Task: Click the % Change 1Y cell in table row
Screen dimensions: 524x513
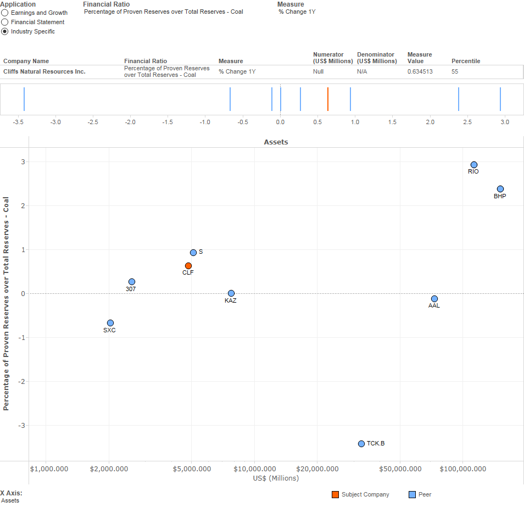Action: coord(237,71)
